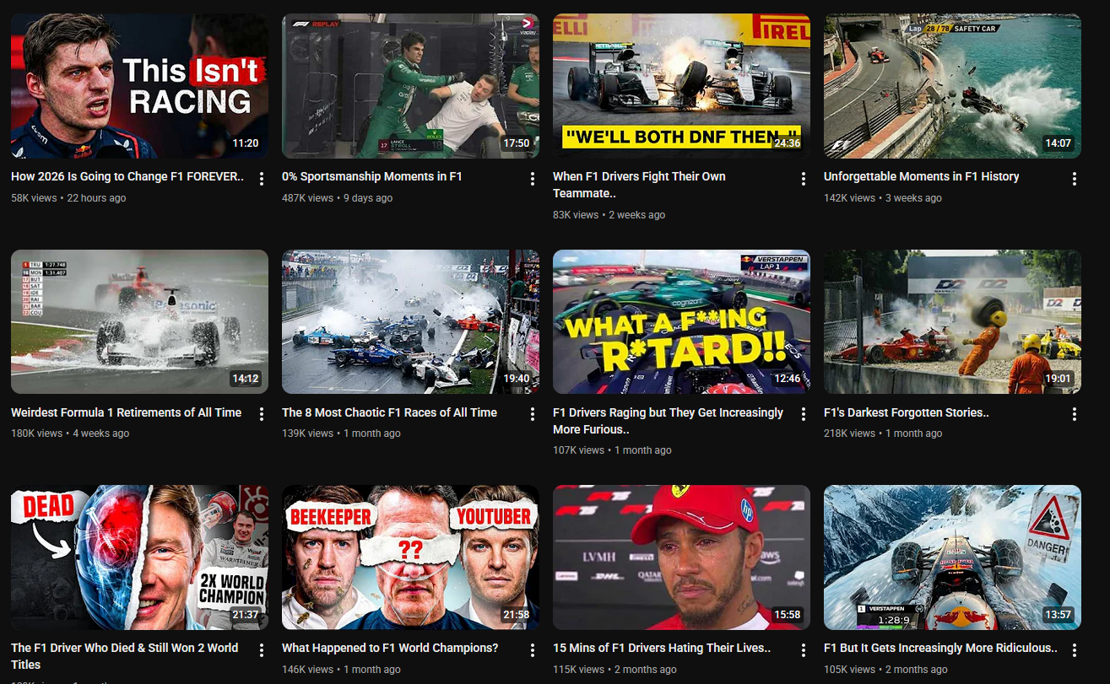Show more actions for '15 Mins of F1 Drivers Hating Their Lives'
This screenshot has height=684, width=1110.
click(x=804, y=650)
